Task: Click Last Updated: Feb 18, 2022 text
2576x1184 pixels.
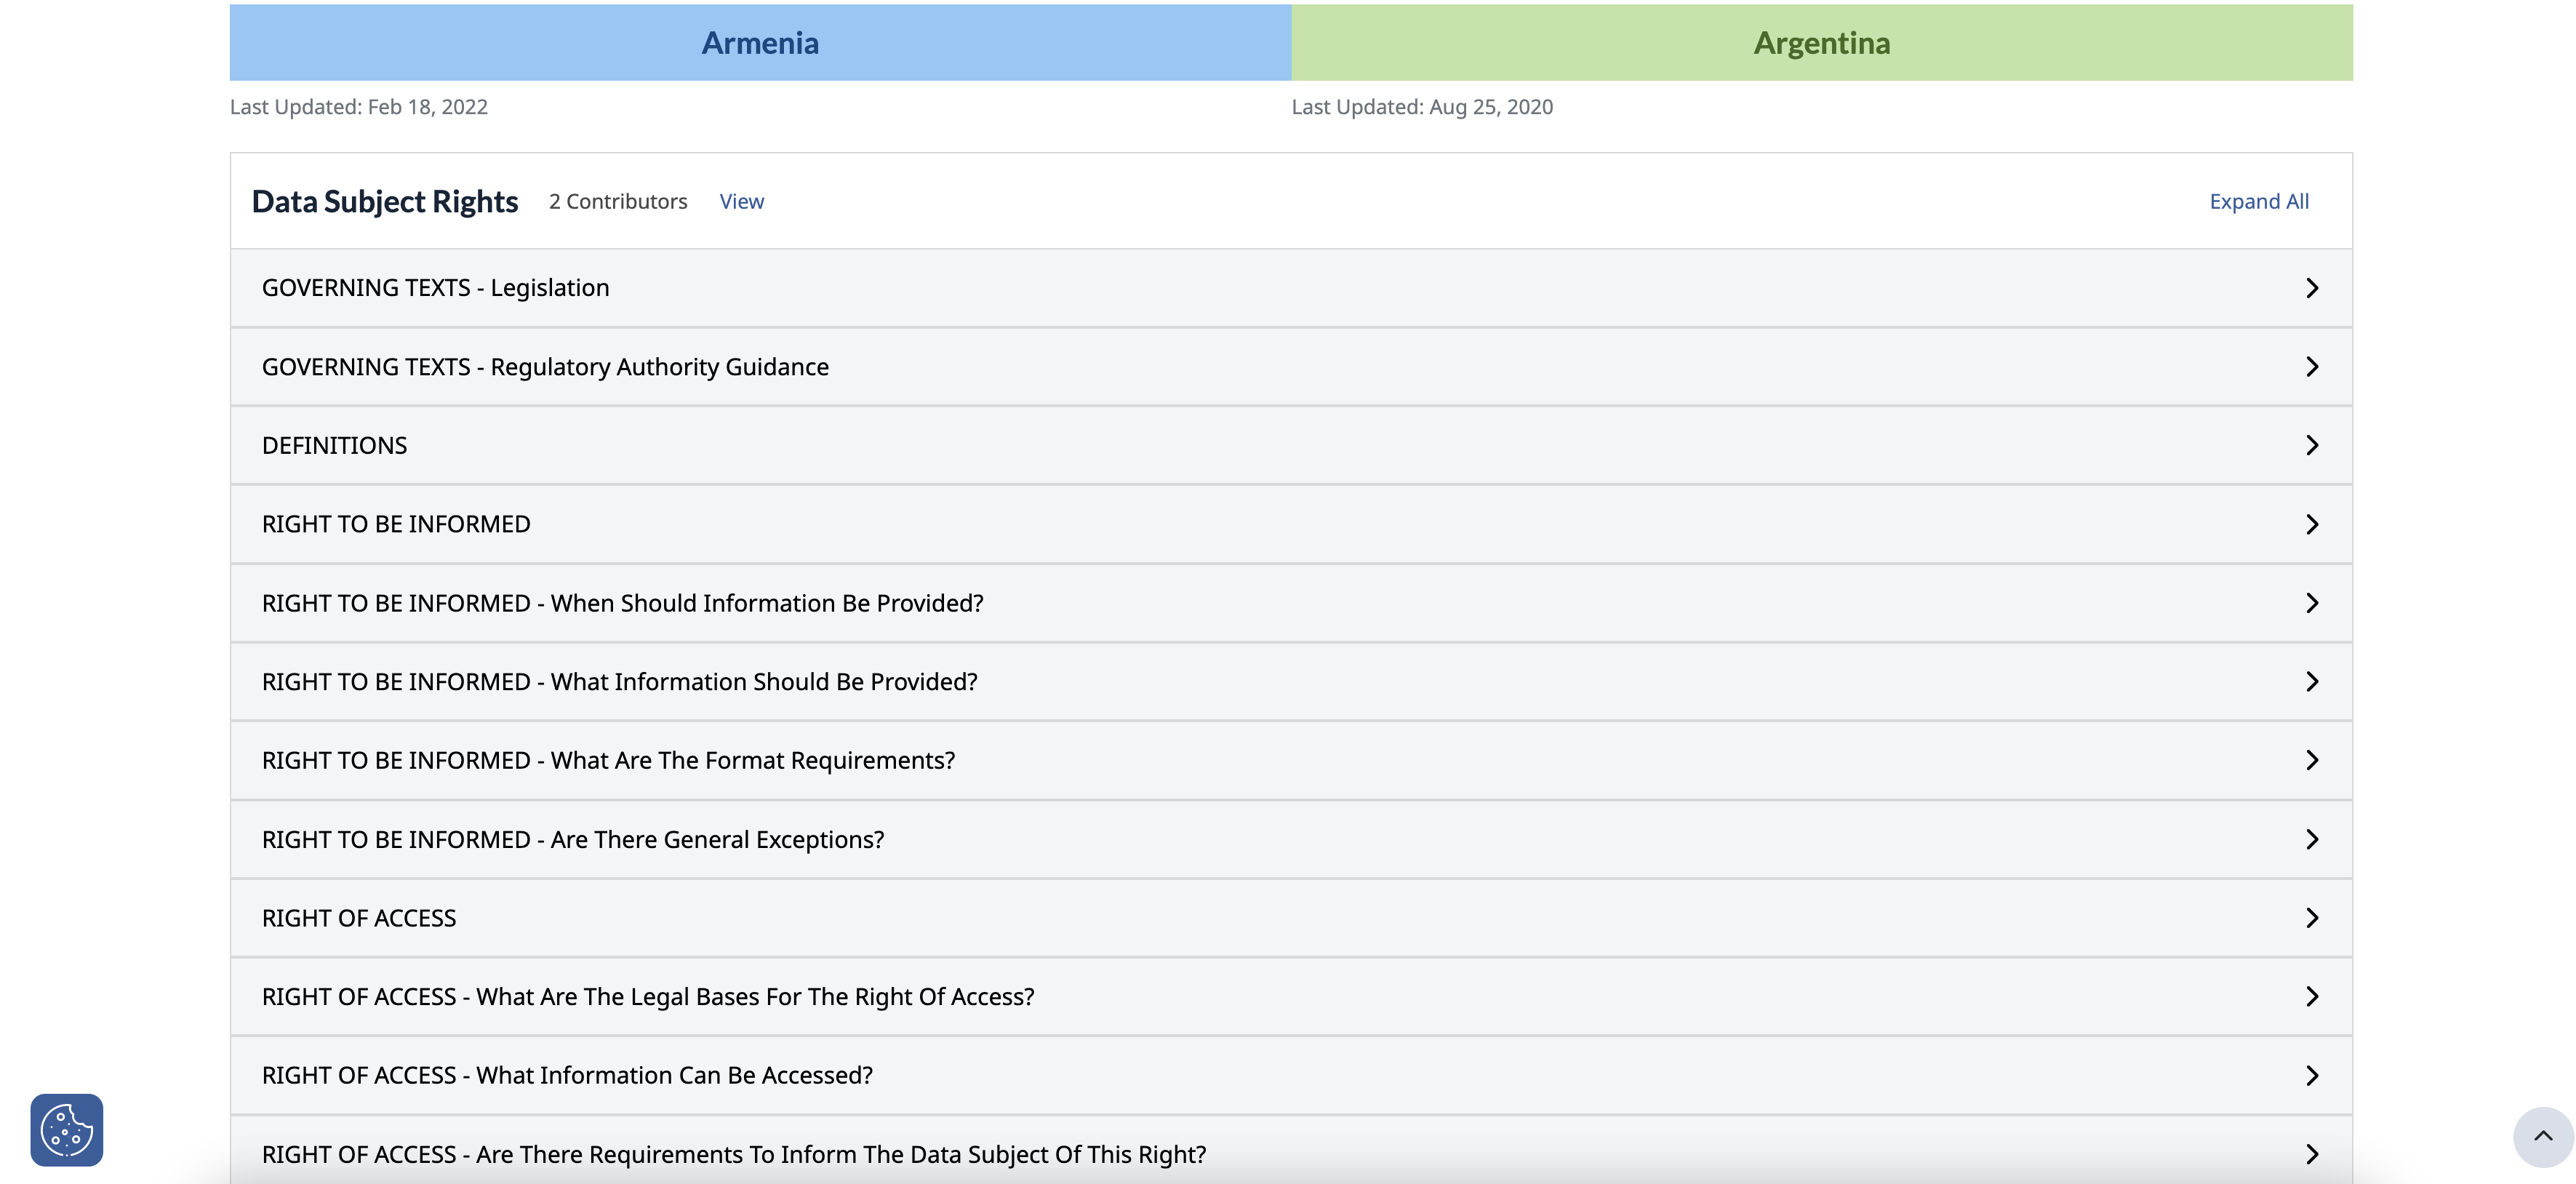Action: pyautogui.click(x=359, y=107)
